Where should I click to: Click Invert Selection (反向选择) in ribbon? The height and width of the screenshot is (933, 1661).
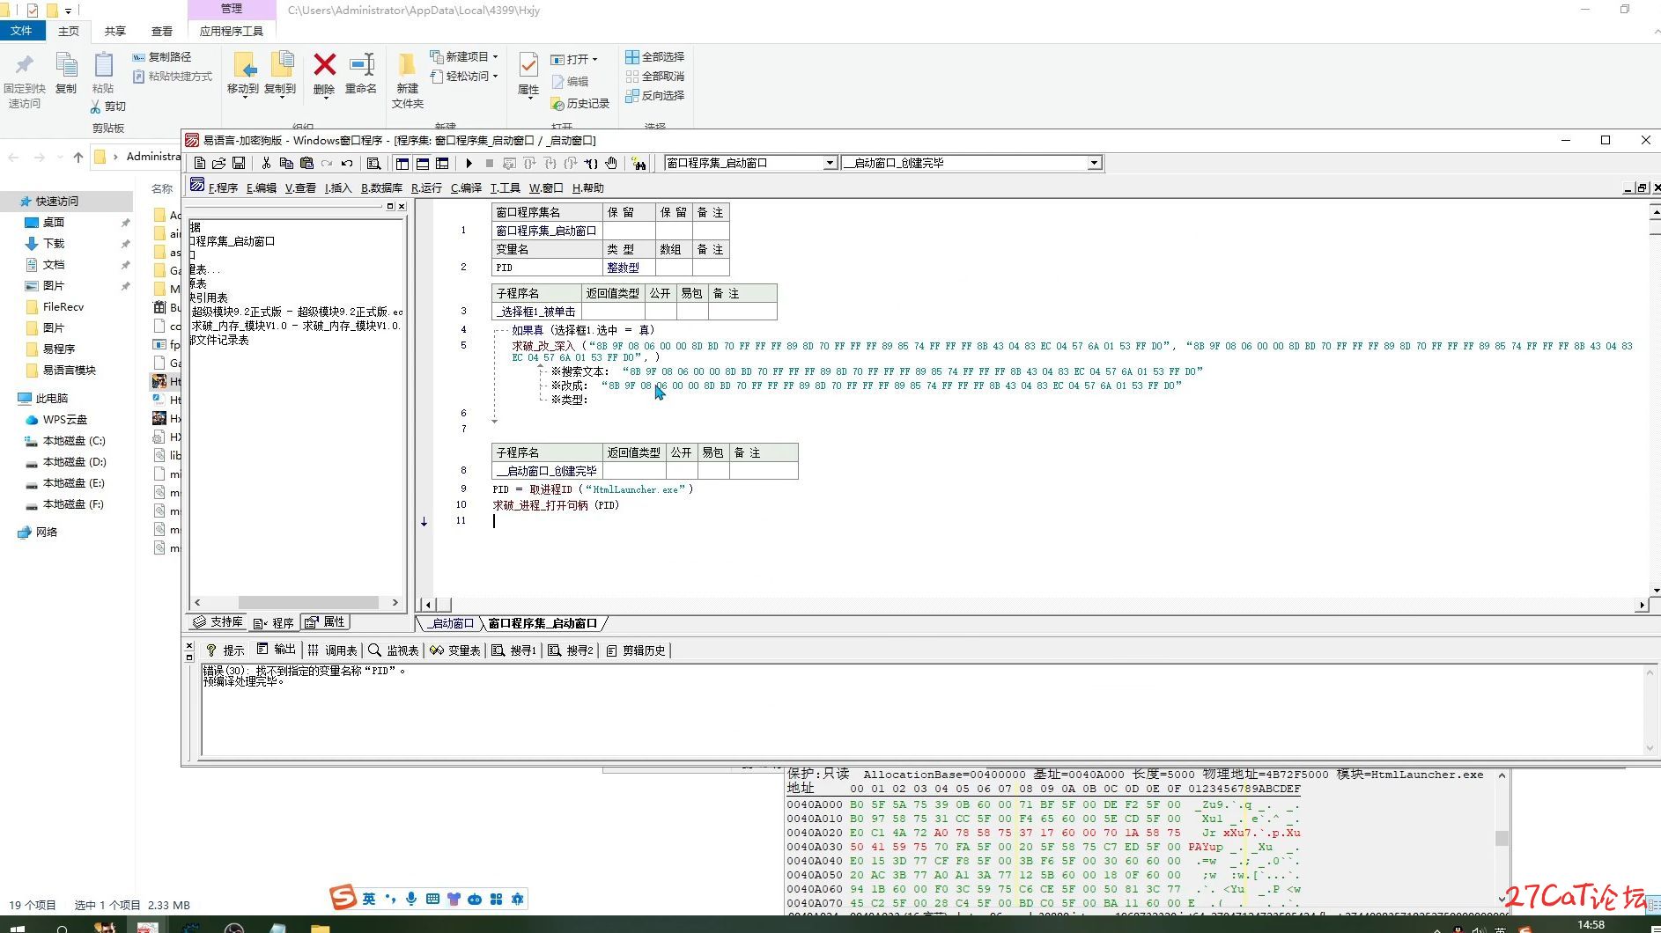tap(654, 95)
